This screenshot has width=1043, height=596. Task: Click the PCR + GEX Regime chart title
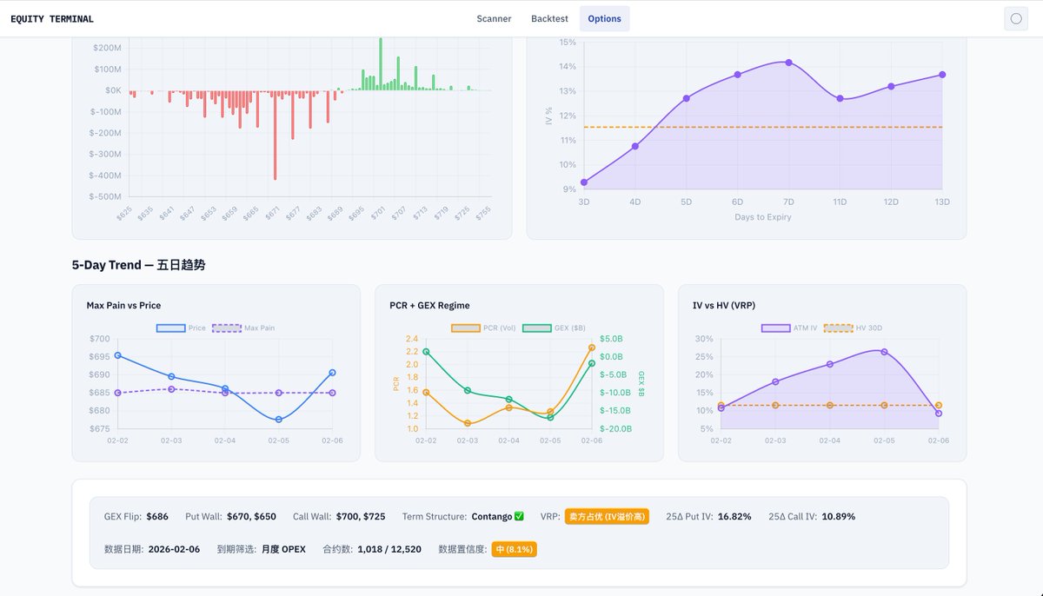point(429,306)
